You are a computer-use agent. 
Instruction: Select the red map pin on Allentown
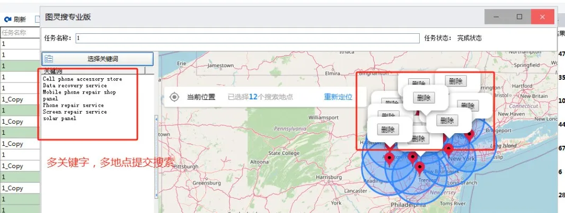coord(389,159)
